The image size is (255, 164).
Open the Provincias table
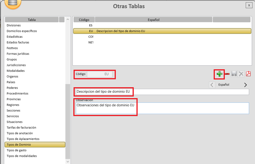(14, 99)
